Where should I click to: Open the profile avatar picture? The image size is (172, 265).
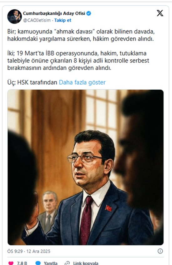(15, 16)
